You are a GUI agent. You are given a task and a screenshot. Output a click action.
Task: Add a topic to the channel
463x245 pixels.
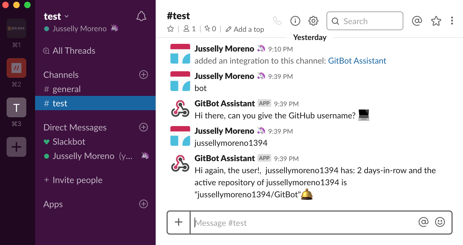click(x=245, y=29)
